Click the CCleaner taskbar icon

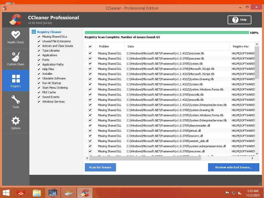85,193
